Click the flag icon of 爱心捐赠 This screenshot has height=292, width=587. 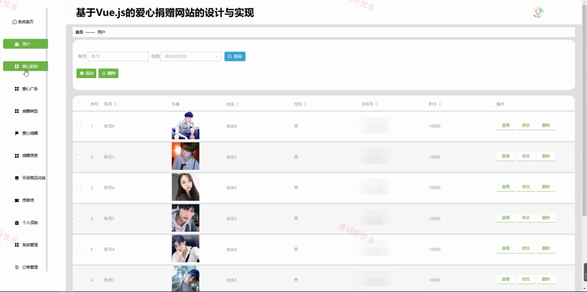click(x=17, y=133)
